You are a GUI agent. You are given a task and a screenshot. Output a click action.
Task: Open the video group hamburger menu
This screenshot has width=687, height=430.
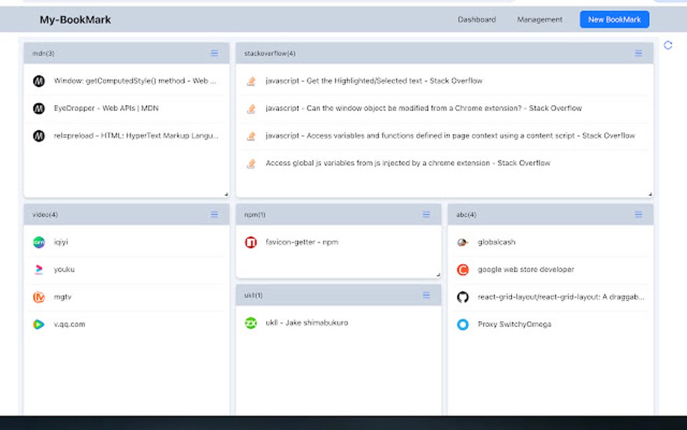(214, 214)
